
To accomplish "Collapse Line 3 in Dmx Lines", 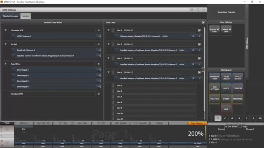I will pyautogui.click(x=108, y=58).
